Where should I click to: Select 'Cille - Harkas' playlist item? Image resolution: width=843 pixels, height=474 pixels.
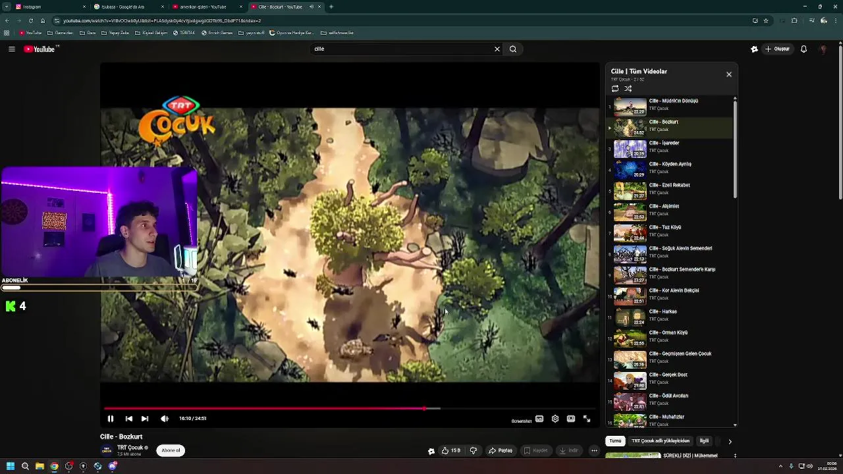(x=670, y=317)
